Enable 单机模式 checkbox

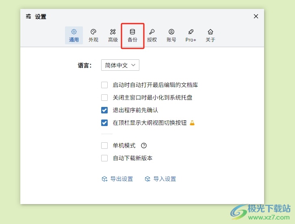click(x=104, y=146)
